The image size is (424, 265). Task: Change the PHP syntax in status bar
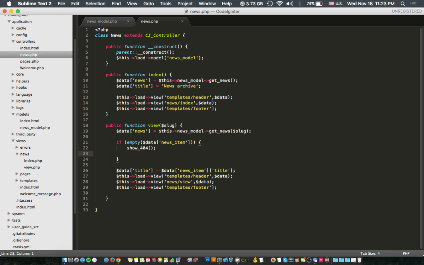coord(406,253)
